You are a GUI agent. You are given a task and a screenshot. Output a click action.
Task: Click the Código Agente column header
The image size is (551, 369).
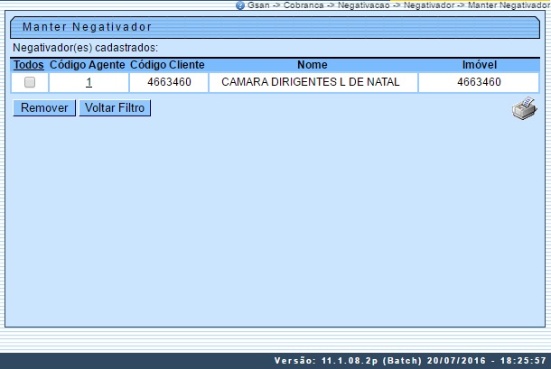88,65
